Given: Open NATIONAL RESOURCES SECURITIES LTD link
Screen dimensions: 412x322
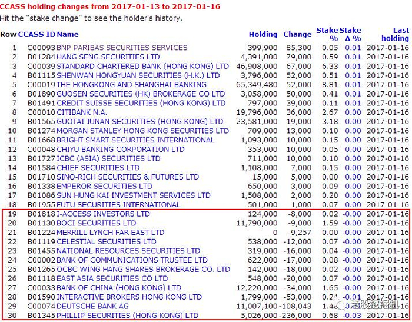Looking at the screenshot, I should pos(128,251).
